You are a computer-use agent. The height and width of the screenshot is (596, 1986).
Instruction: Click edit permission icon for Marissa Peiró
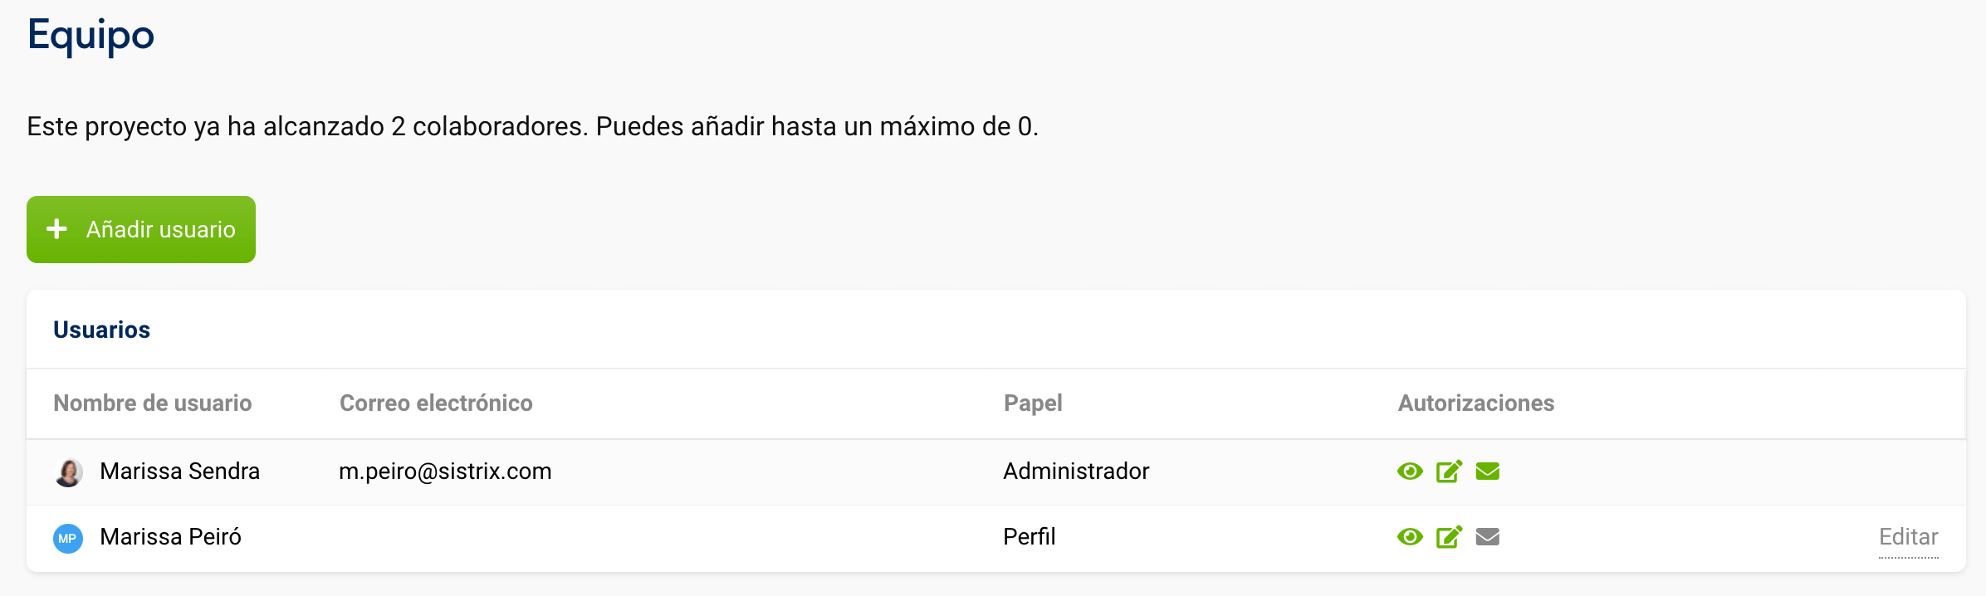point(1449,537)
